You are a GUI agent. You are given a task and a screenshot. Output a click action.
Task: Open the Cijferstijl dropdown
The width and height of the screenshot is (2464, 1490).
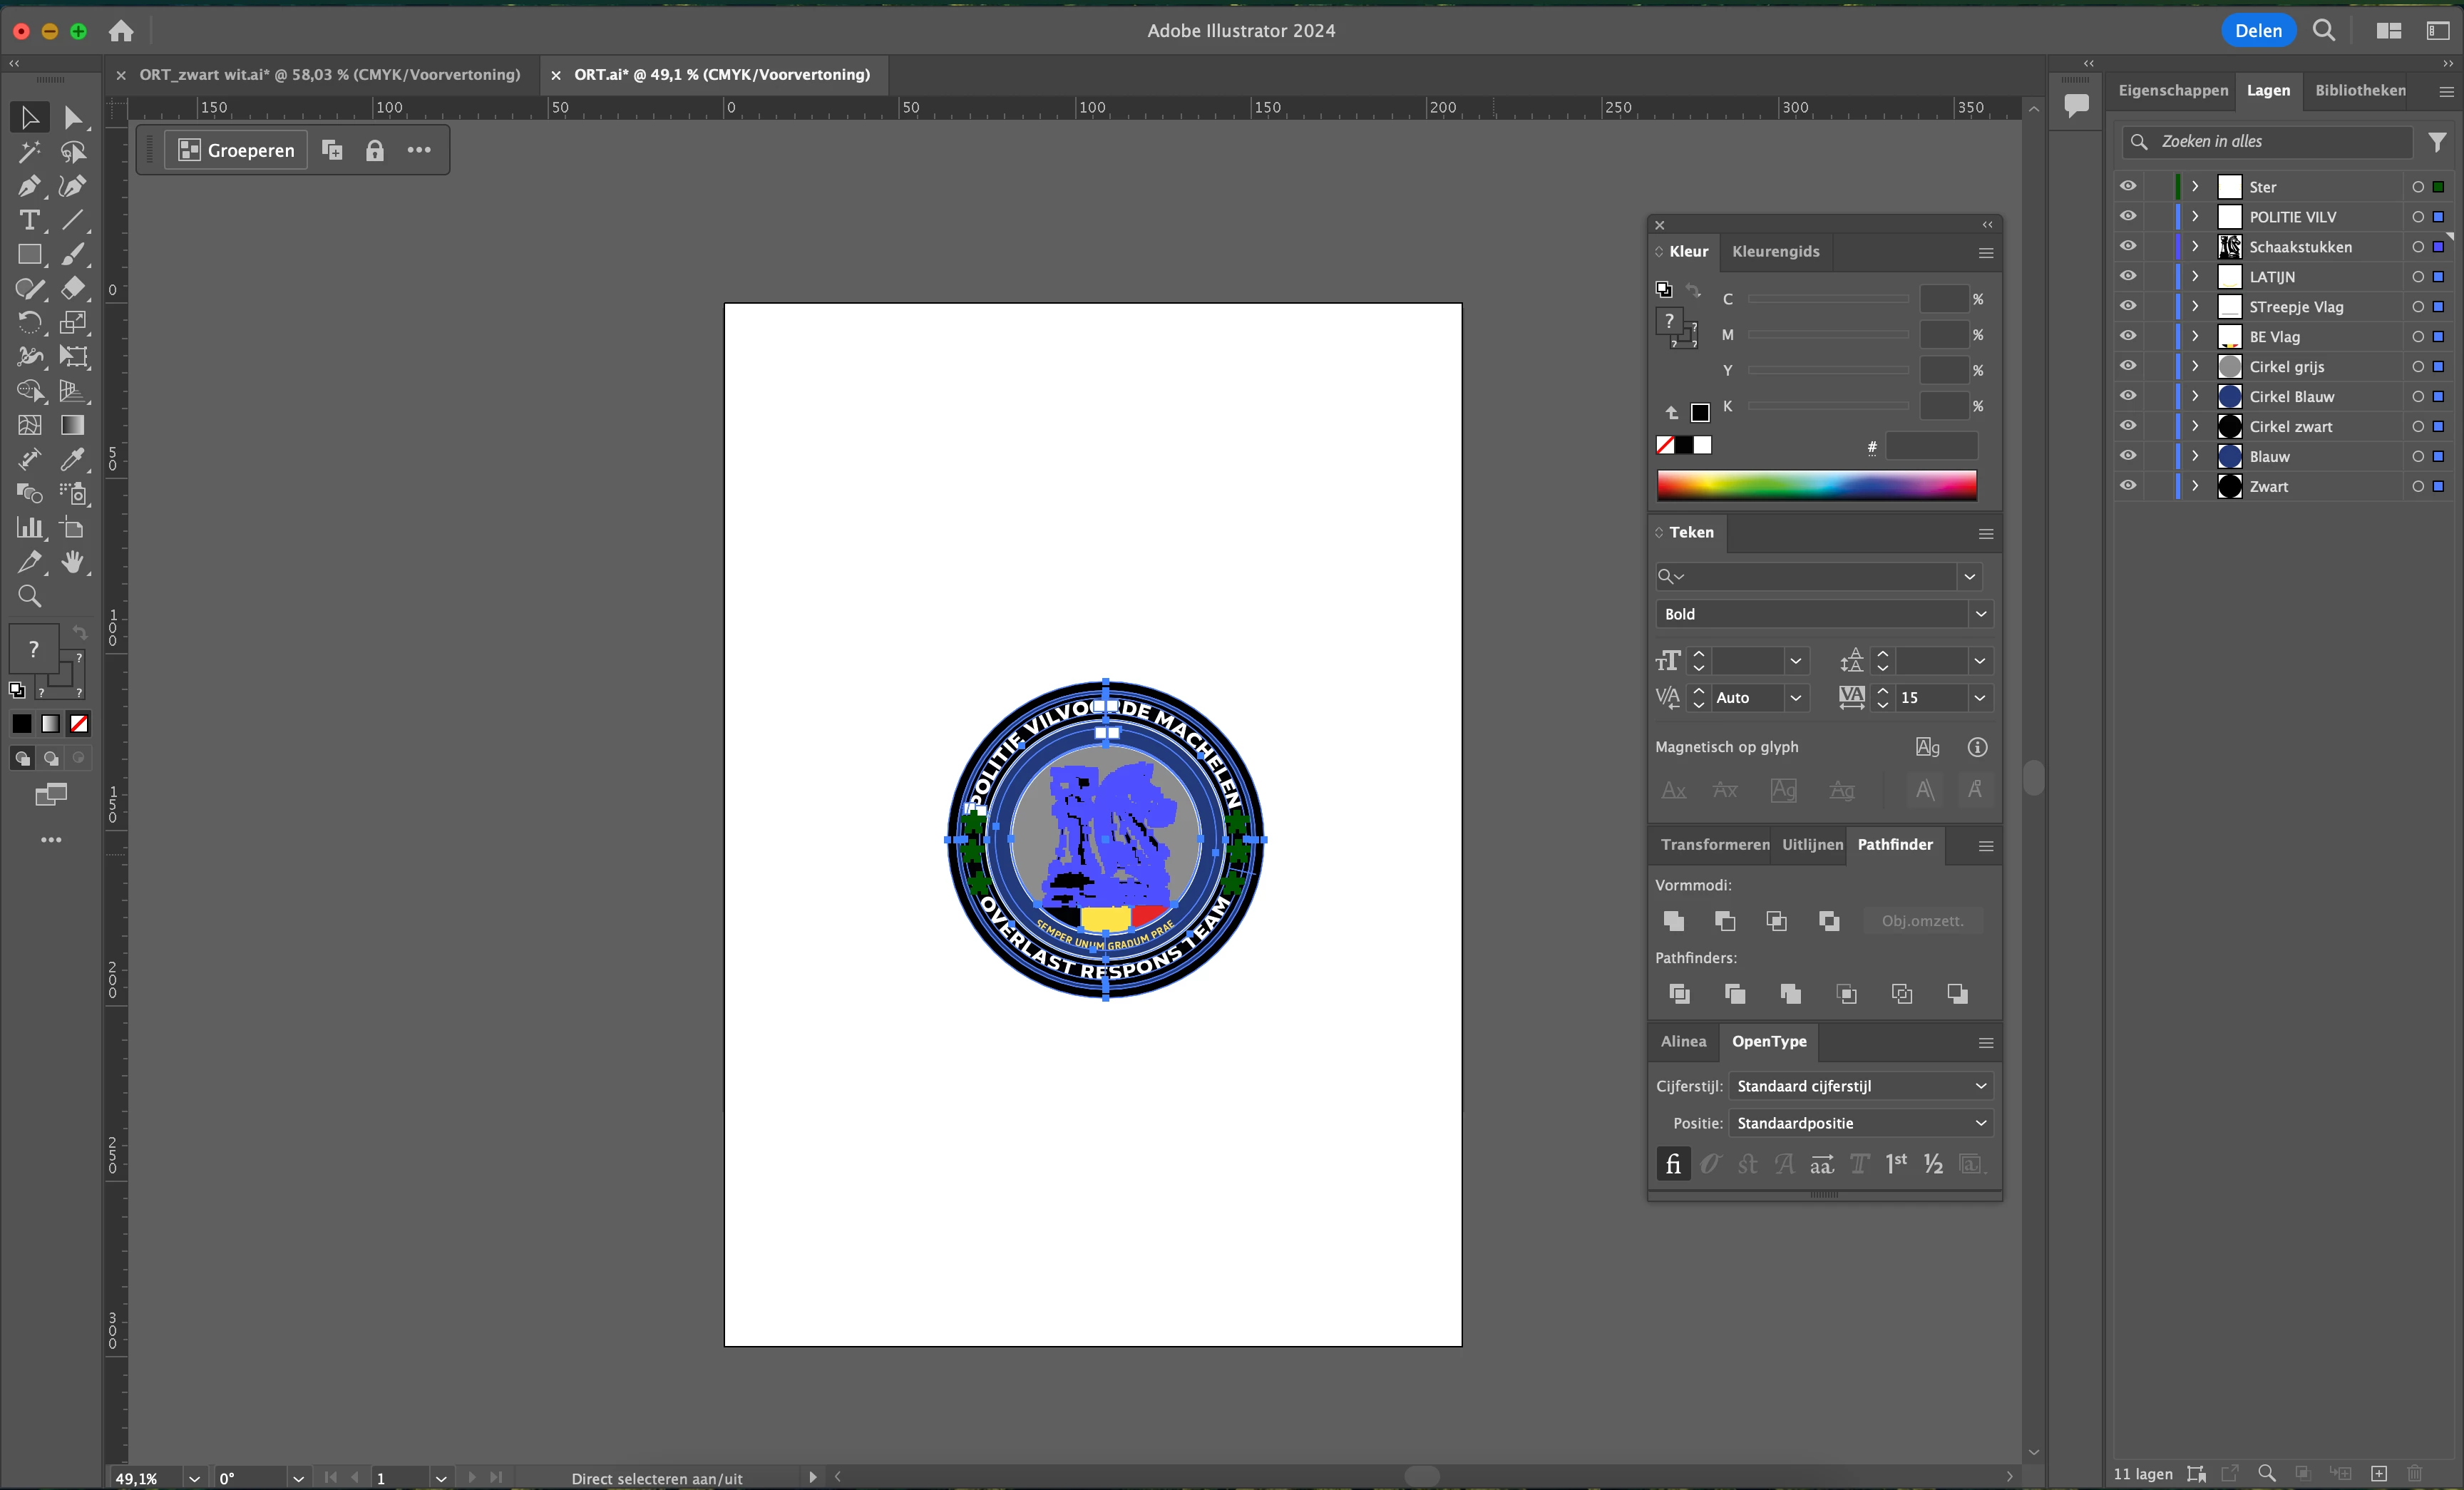tap(1859, 1086)
